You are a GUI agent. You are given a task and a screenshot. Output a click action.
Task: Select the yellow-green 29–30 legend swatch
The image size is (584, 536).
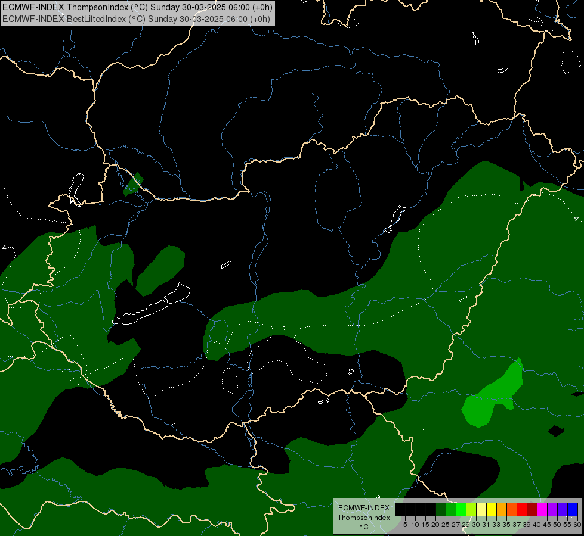coord(471,510)
